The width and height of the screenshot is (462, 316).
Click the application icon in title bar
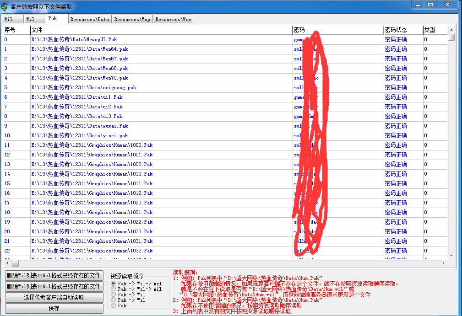[5, 6]
